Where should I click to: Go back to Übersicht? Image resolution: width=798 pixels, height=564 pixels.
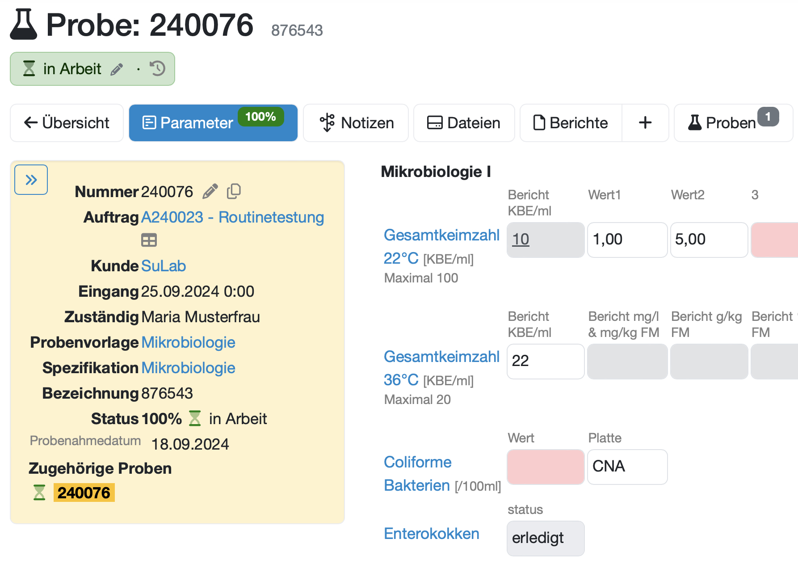click(x=67, y=123)
